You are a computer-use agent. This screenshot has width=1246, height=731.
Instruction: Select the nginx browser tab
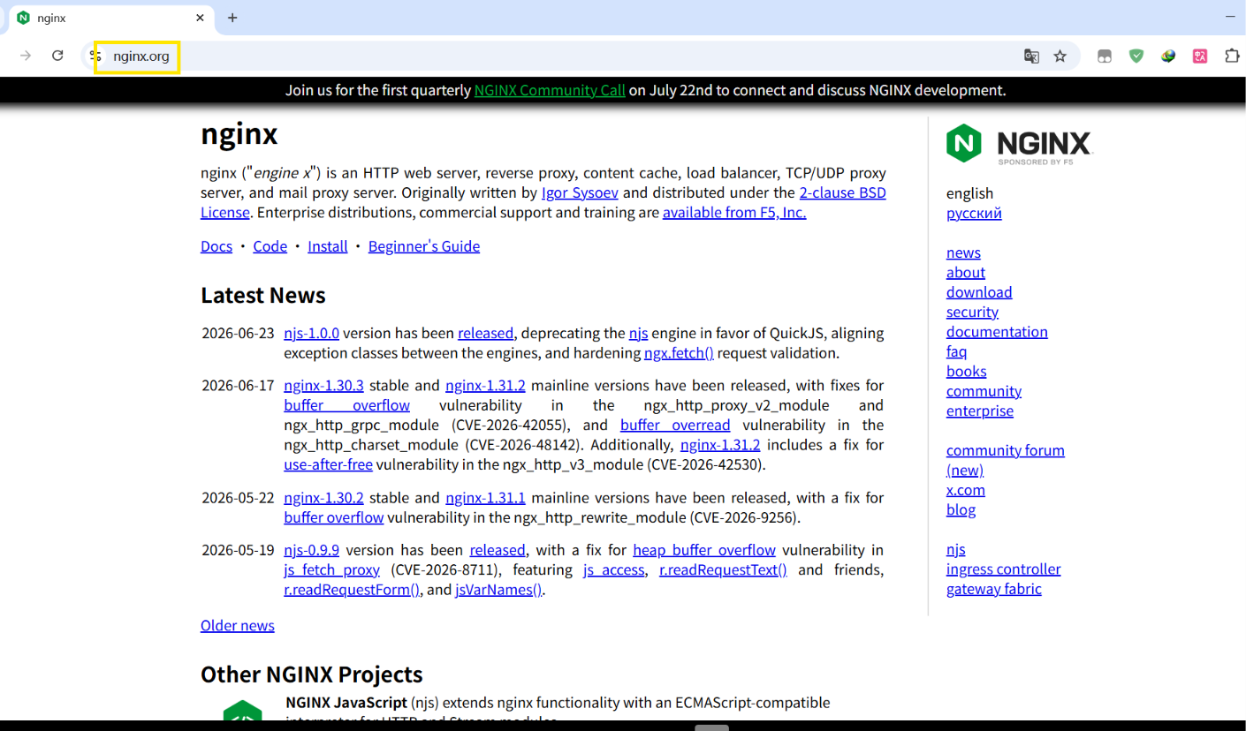(x=110, y=18)
